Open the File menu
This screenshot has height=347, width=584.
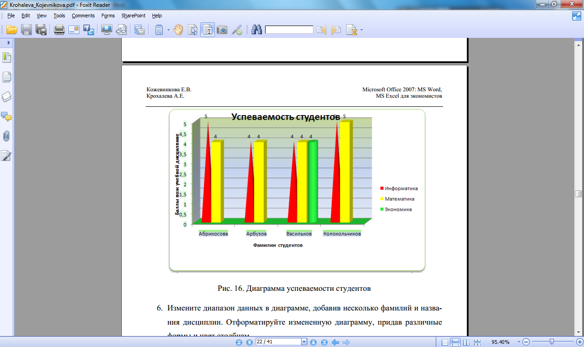[11, 16]
